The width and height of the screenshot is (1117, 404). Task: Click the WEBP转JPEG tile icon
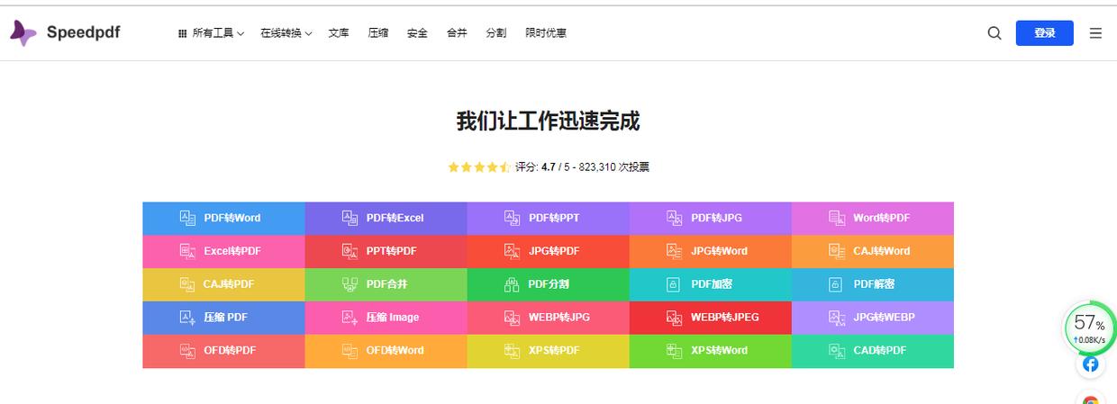point(674,318)
